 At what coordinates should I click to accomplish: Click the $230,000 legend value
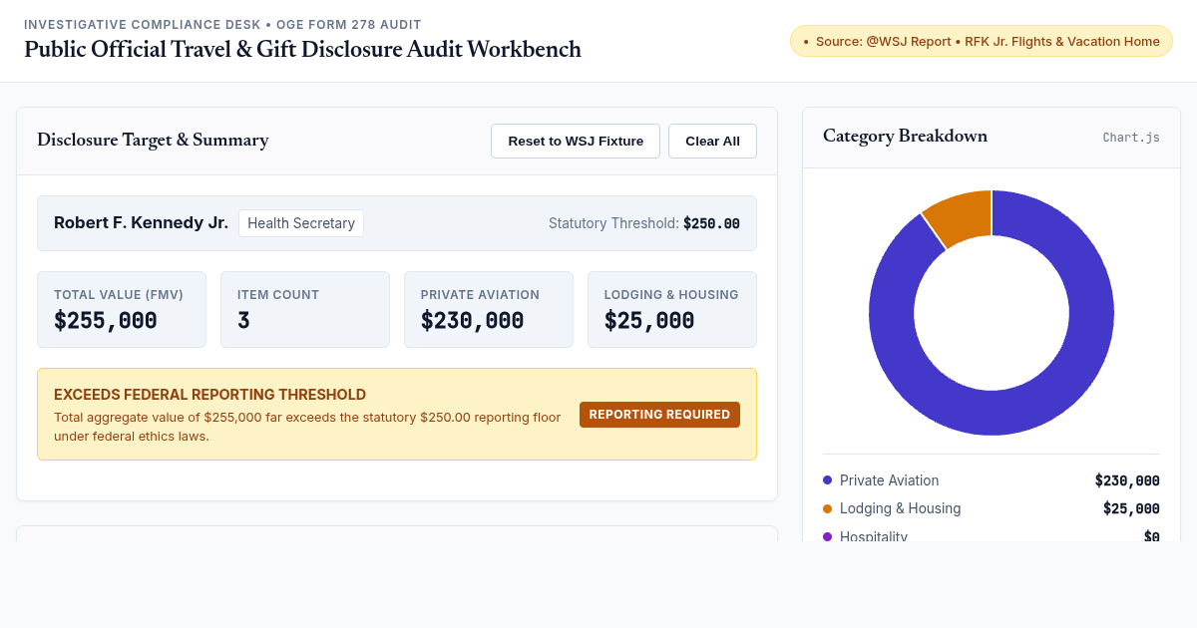click(x=1127, y=480)
